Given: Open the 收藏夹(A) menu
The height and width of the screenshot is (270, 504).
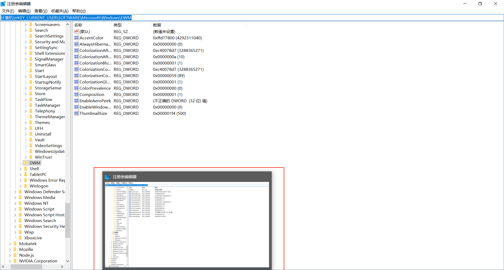Looking at the screenshot, I should (60, 11).
